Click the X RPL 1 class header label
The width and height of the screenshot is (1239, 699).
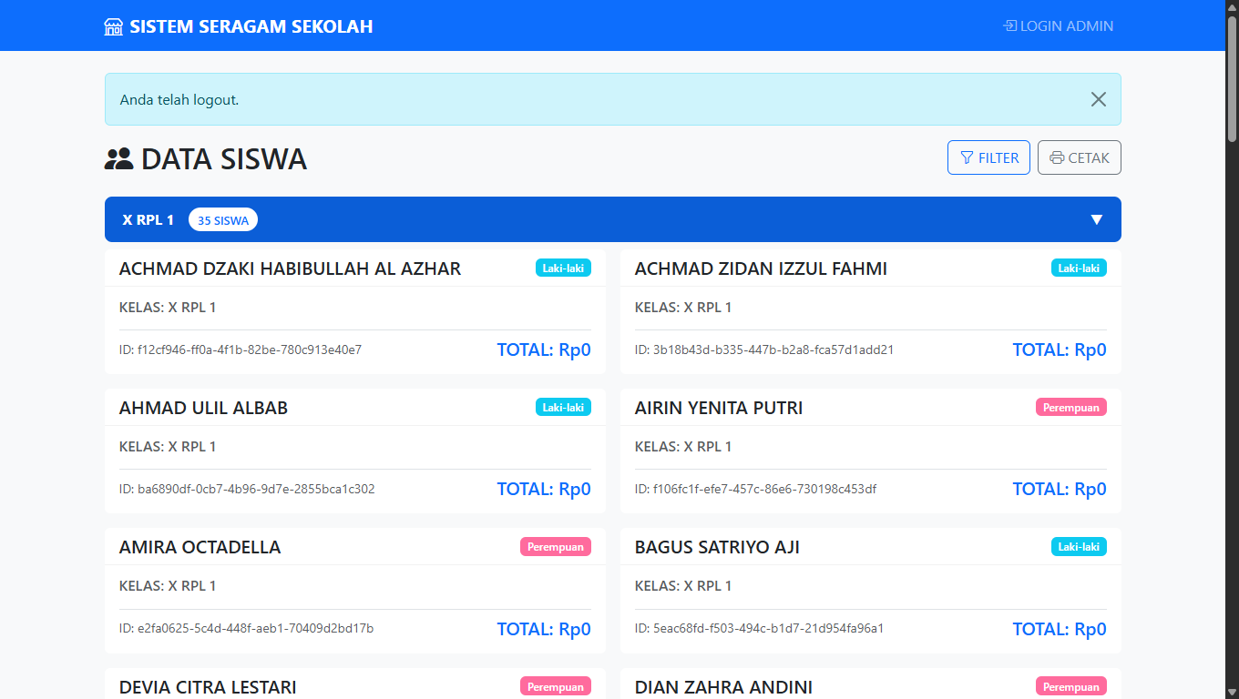tap(148, 220)
